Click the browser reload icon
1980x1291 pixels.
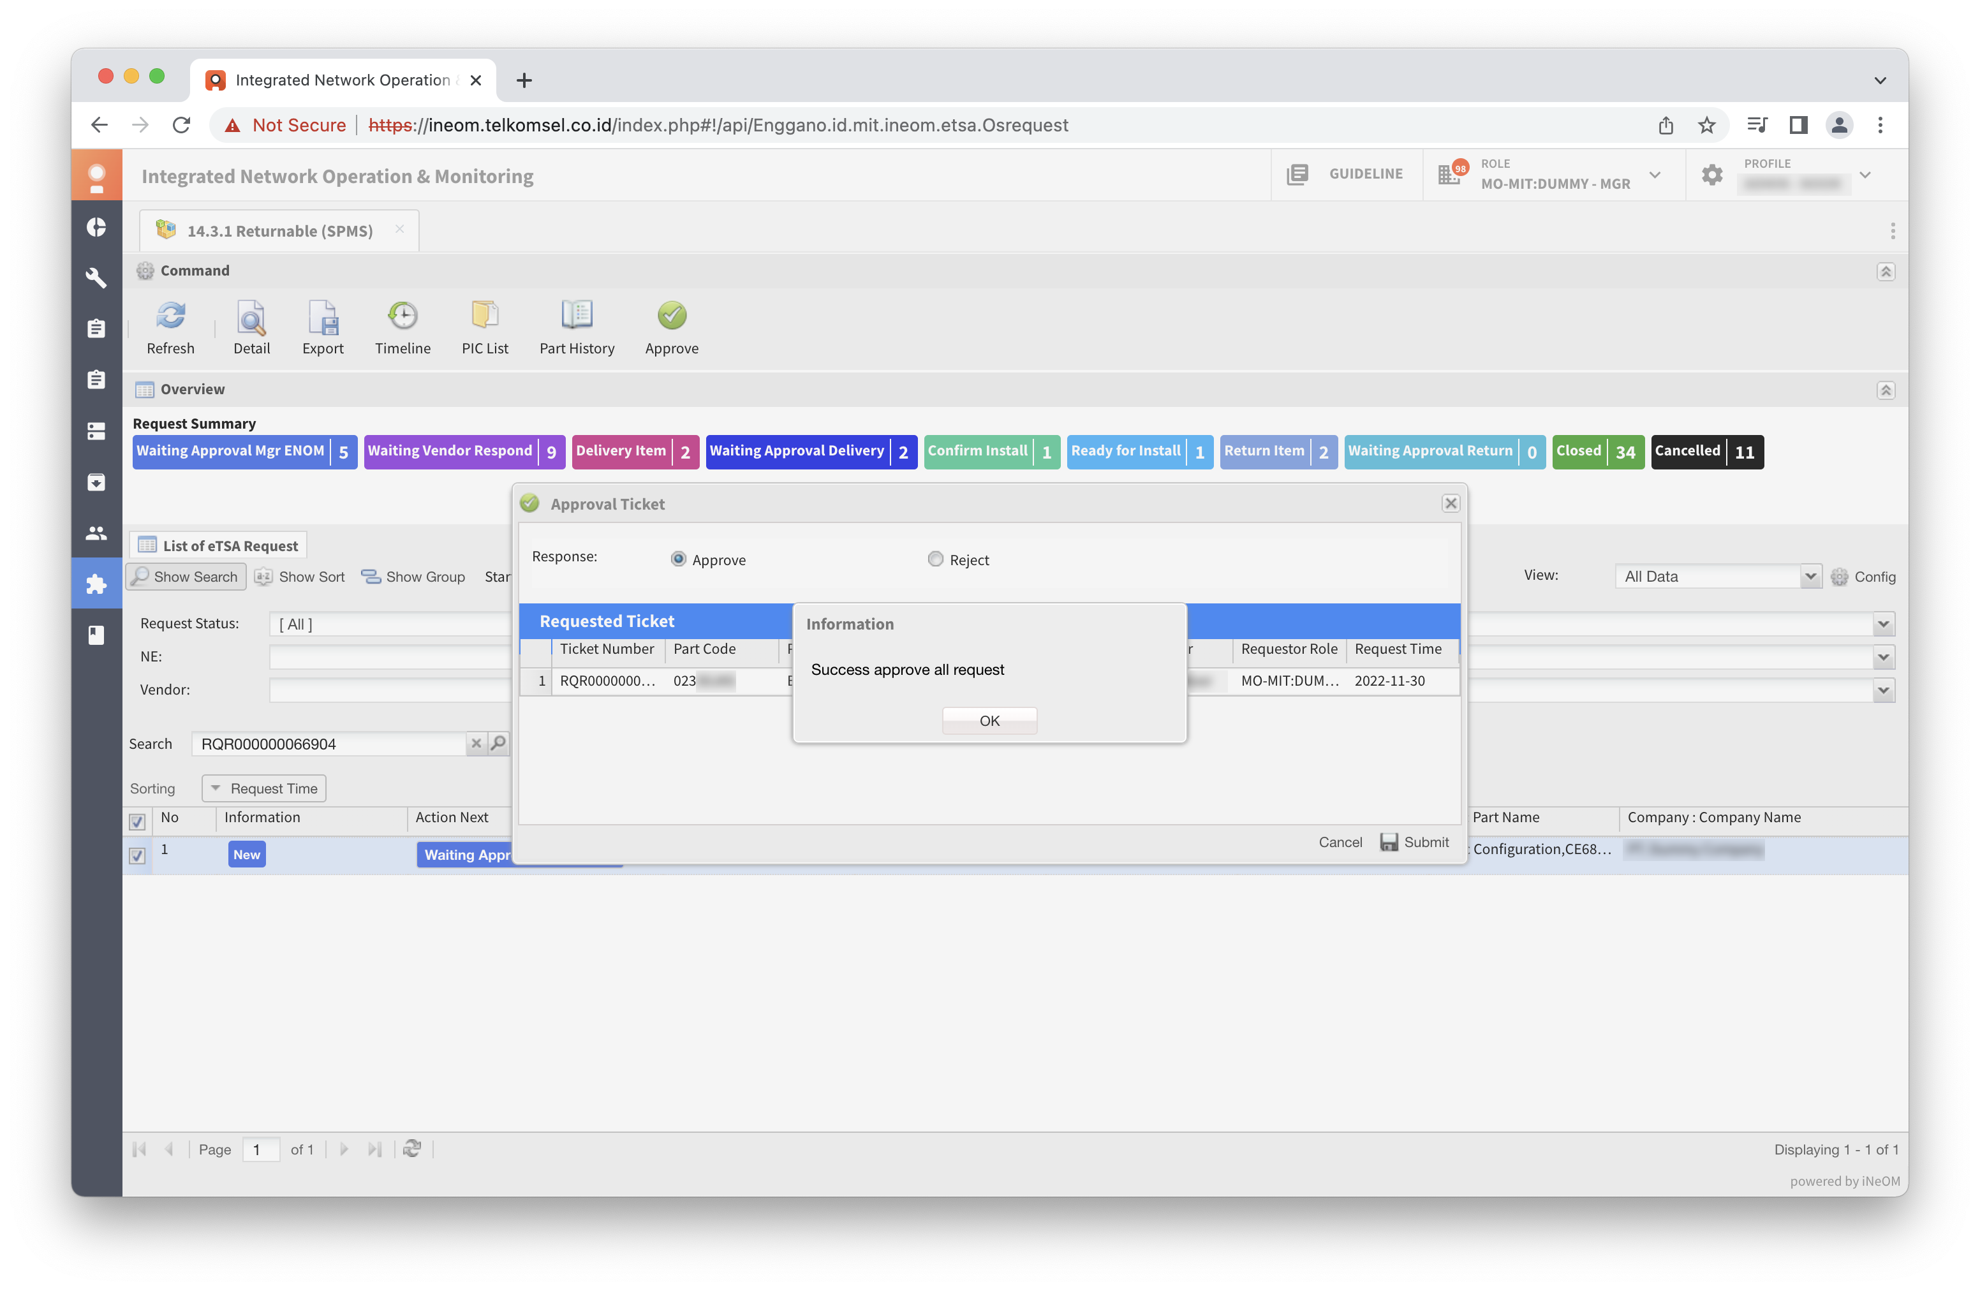pos(181,125)
